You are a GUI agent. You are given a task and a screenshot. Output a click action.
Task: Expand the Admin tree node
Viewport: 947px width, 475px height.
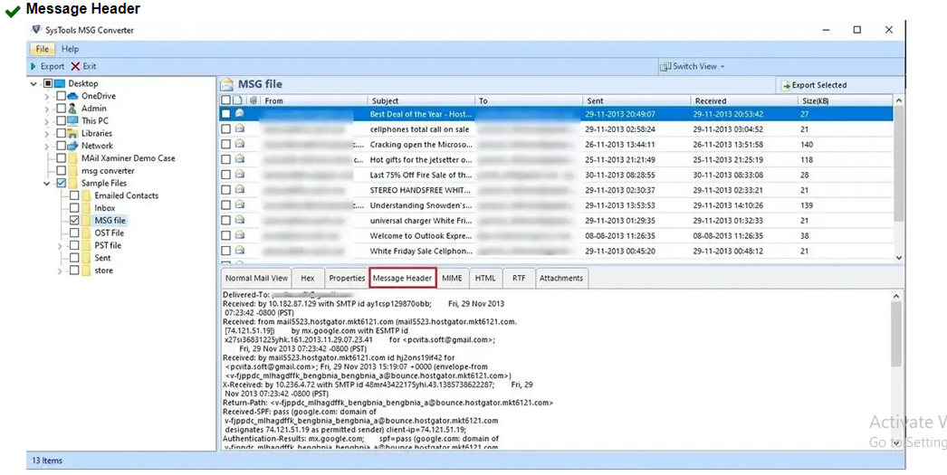47,109
